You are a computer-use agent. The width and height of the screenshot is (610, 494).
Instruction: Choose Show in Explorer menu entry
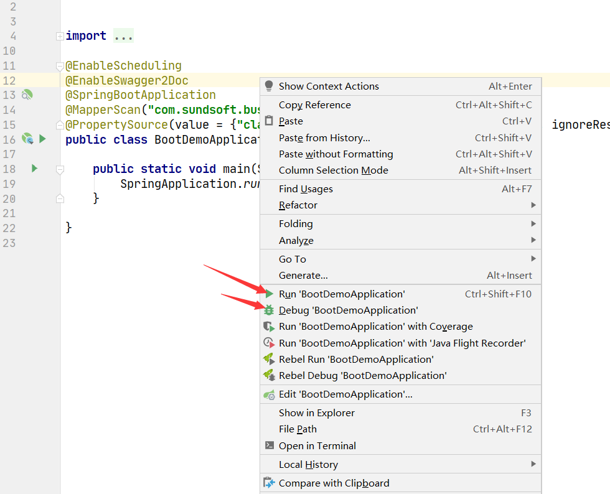tap(401, 413)
